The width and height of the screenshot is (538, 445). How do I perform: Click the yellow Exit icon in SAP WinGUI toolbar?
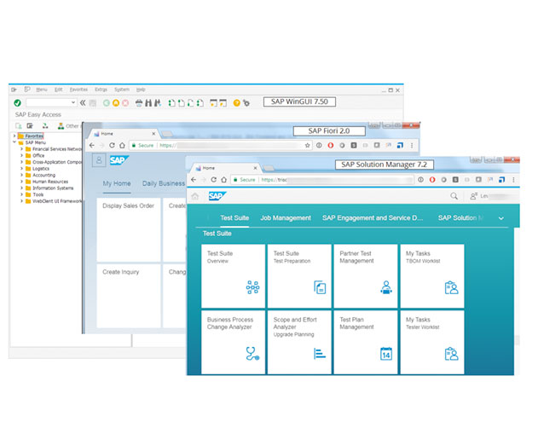[x=116, y=103]
